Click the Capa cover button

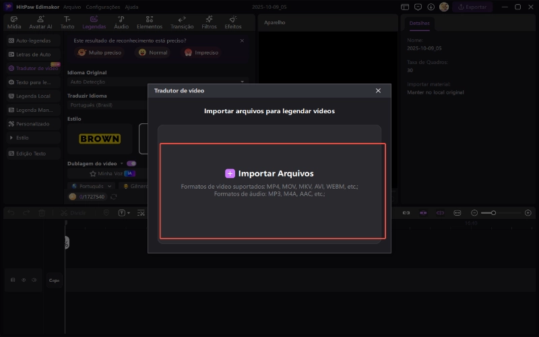point(55,280)
